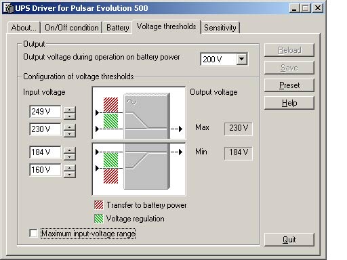Click the Save button
The height and width of the screenshot is (260, 347).
(x=289, y=68)
